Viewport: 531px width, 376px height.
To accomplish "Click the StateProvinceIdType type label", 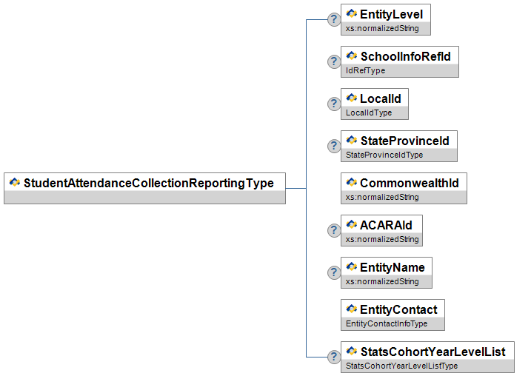I will [x=384, y=155].
